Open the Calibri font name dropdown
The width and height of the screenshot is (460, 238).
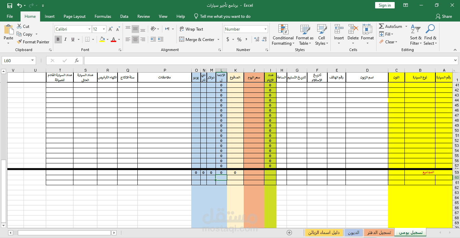pyautogui.click(x=89, y=29)
